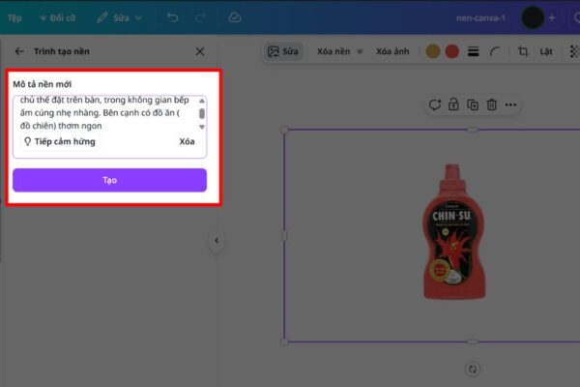Collapse the side panel with arrow handle
Screen dimensions: 580x387
pos(217,241)
